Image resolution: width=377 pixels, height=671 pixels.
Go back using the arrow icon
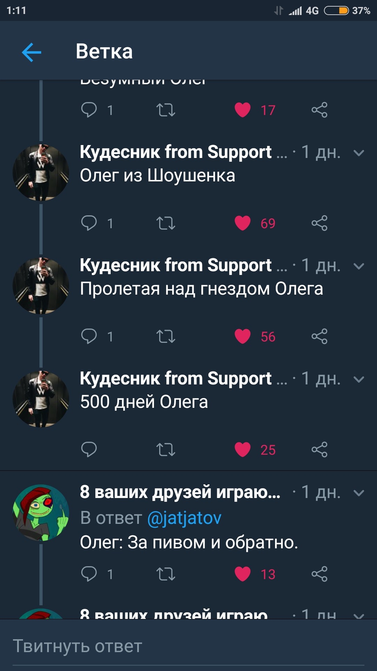pos(31,52)
